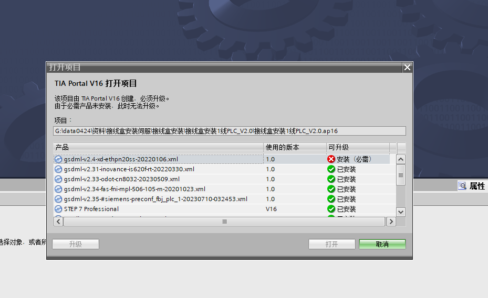Sort by the 产品 column header
Image resolution: width=488 pixels, height=298 pixels.
tap(158, 147)
